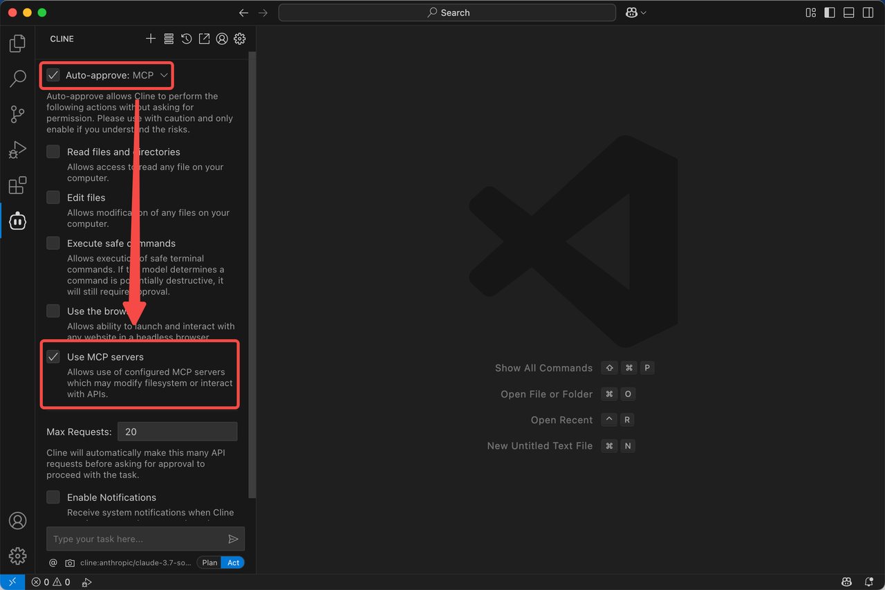Toggle the Auto-approve master checkbox
The height and width of the screenshot is (590, 885).
(x=53, y=75)
